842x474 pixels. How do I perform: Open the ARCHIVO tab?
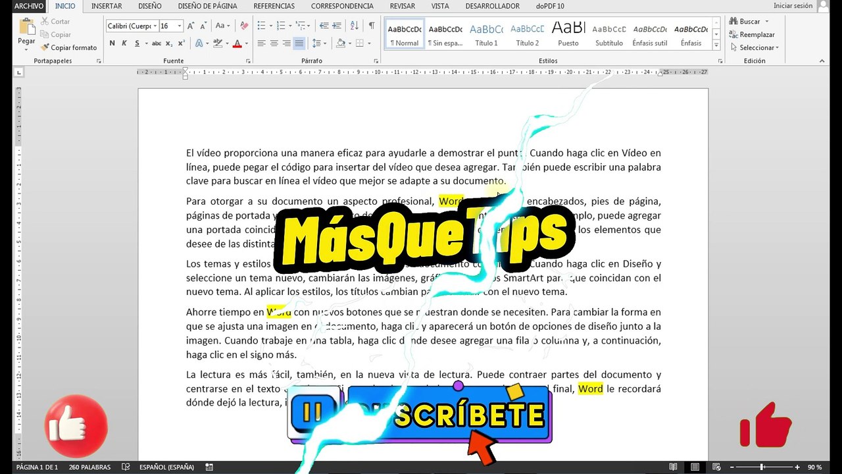(29, 6)
